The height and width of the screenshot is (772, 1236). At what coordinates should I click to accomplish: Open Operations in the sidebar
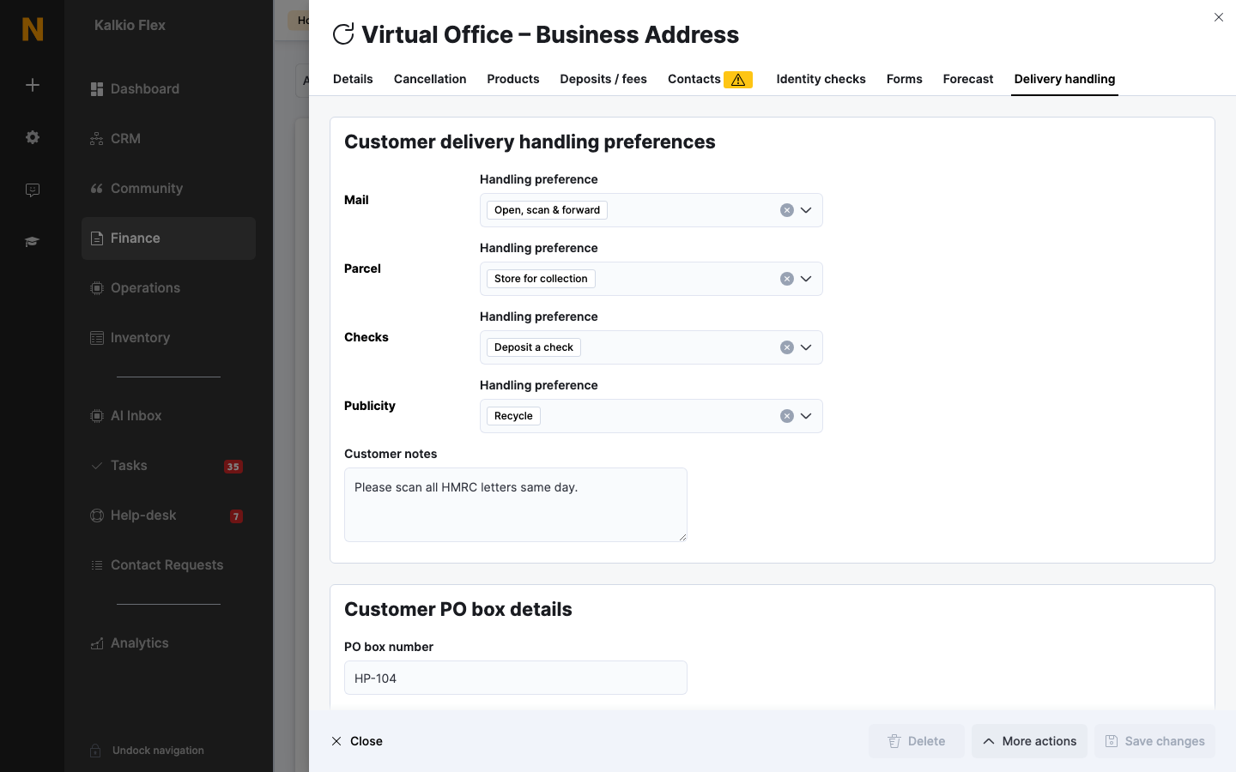168,288
